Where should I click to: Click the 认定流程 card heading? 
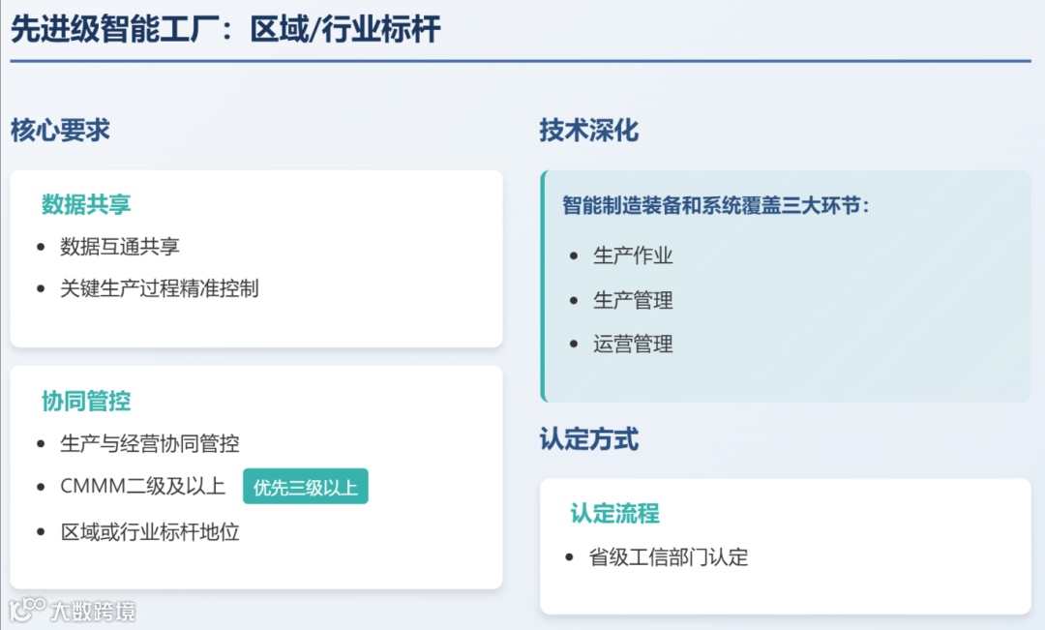pos(614,513)
